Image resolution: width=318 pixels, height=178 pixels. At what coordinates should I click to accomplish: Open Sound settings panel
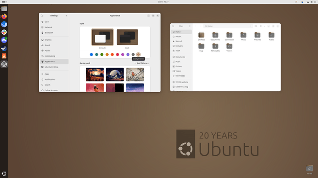(54, 45)
